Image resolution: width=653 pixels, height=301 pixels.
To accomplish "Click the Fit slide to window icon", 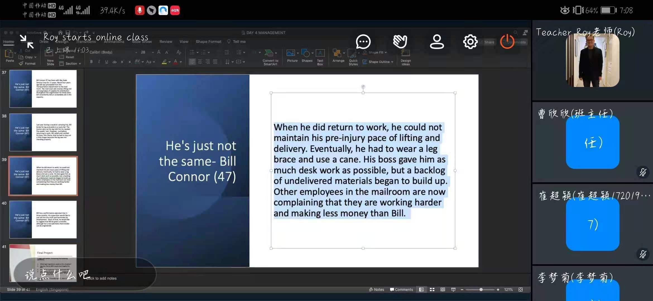I will coord(520,290).
